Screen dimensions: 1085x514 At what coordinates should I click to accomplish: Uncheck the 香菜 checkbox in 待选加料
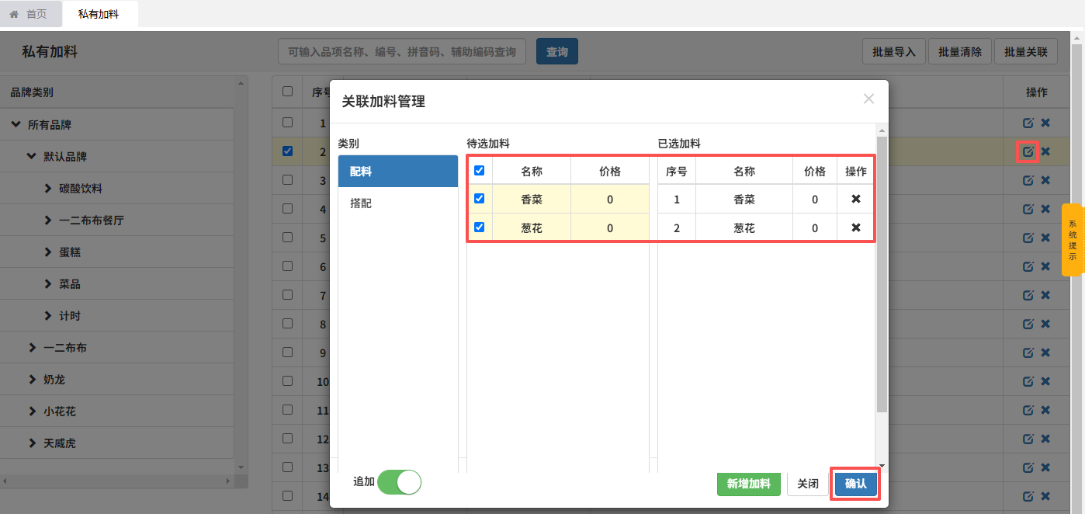(479, 199)
